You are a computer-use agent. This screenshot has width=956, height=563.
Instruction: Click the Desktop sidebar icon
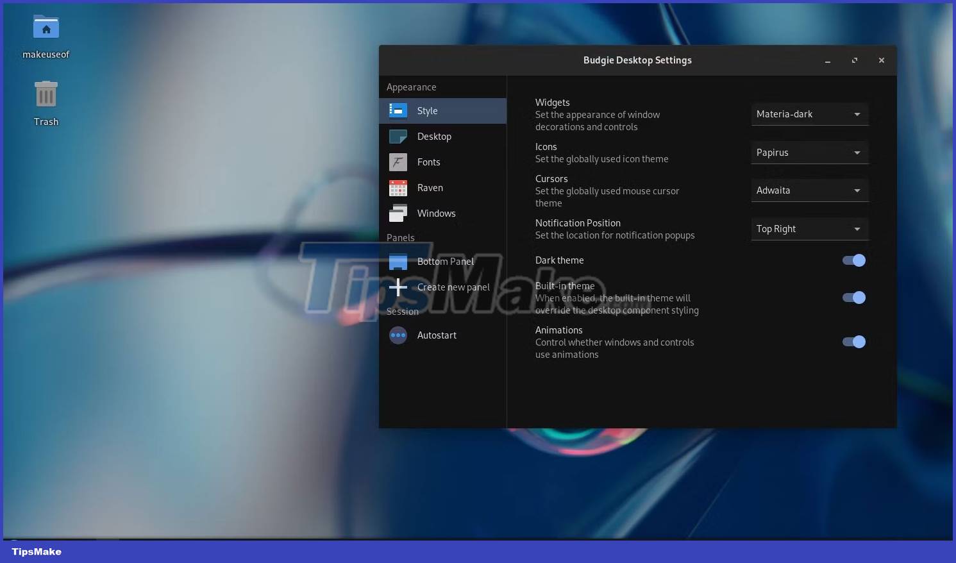pyautogui.click(x=398, y=137)
